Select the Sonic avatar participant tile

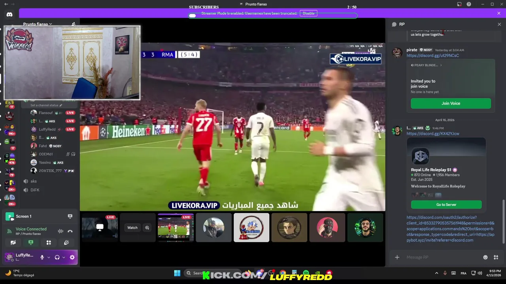[x=251, y=228]
